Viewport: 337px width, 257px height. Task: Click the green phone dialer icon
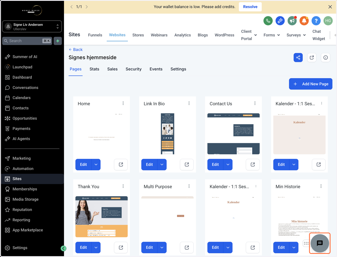268,21
